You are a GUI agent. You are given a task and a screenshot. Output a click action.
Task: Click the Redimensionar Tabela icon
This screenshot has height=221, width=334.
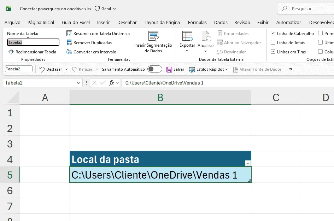point(11,52)
